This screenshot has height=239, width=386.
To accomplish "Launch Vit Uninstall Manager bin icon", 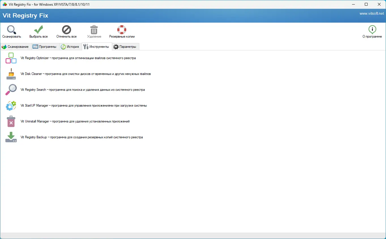I will point(11,121).
